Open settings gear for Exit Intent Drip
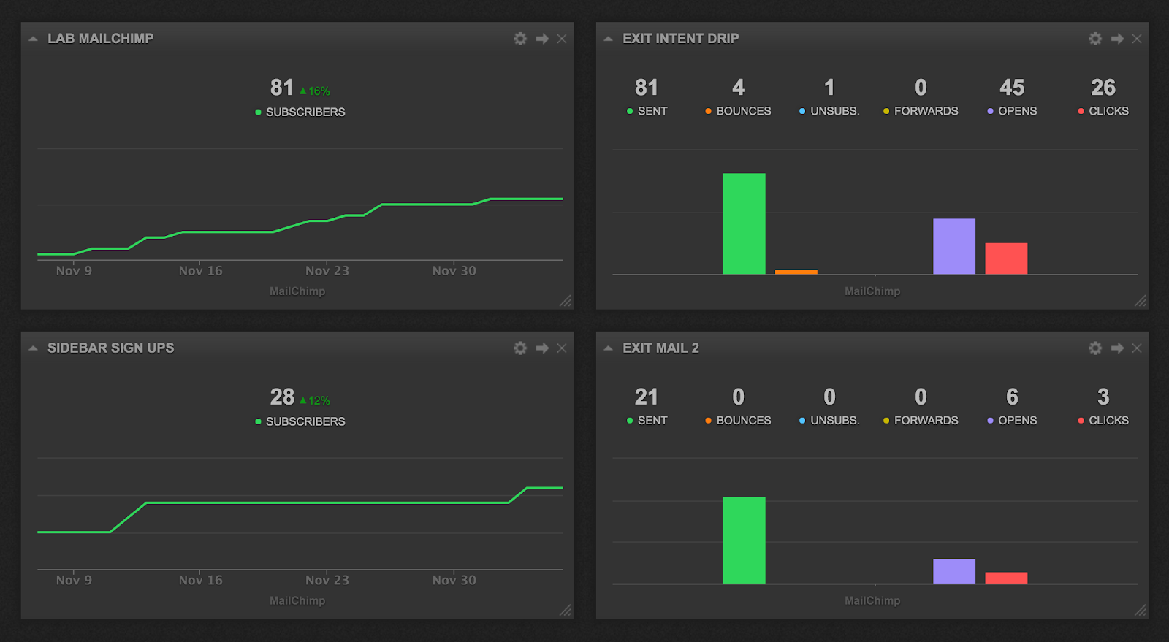 click(x=1095, y=39)
